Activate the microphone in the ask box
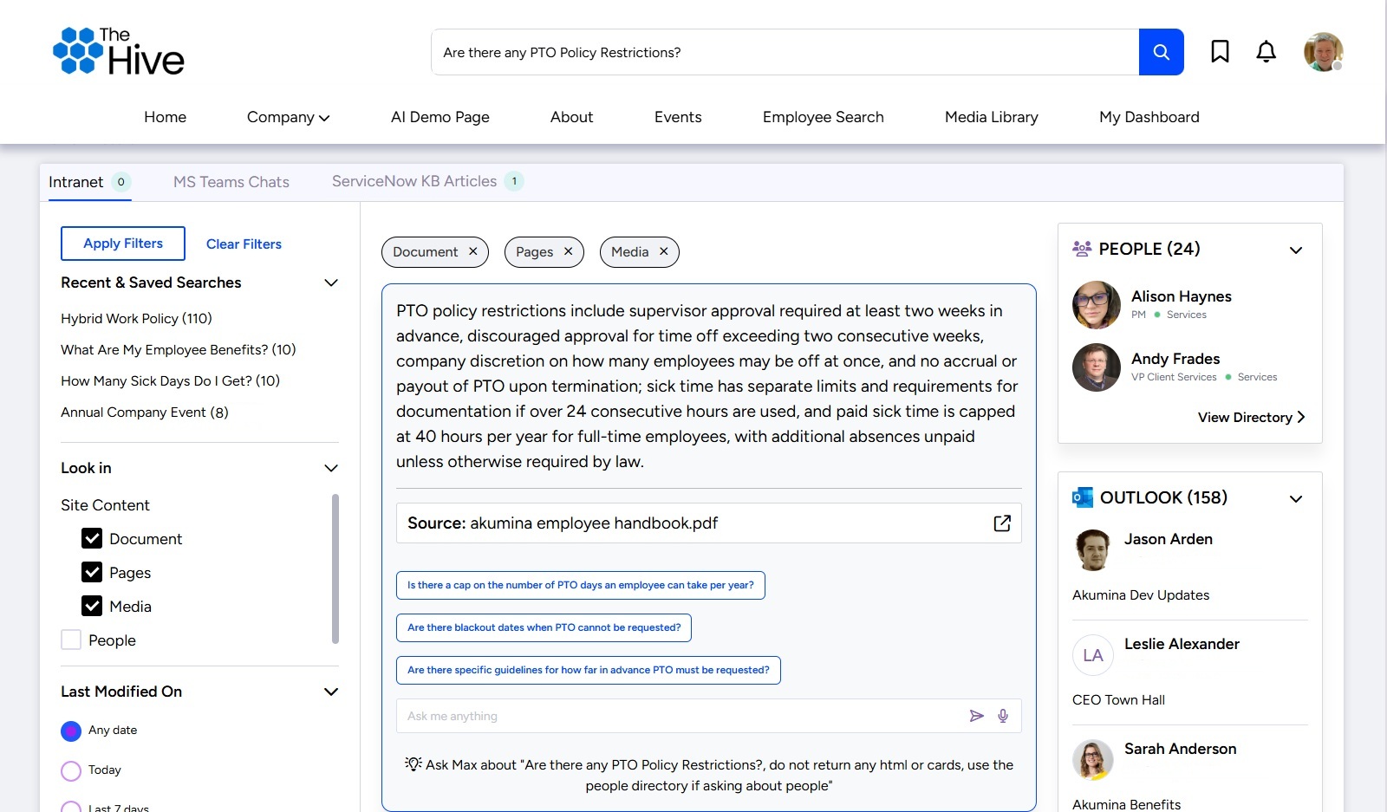Viewport: 1387px width, 812px height. point(1003,716)
